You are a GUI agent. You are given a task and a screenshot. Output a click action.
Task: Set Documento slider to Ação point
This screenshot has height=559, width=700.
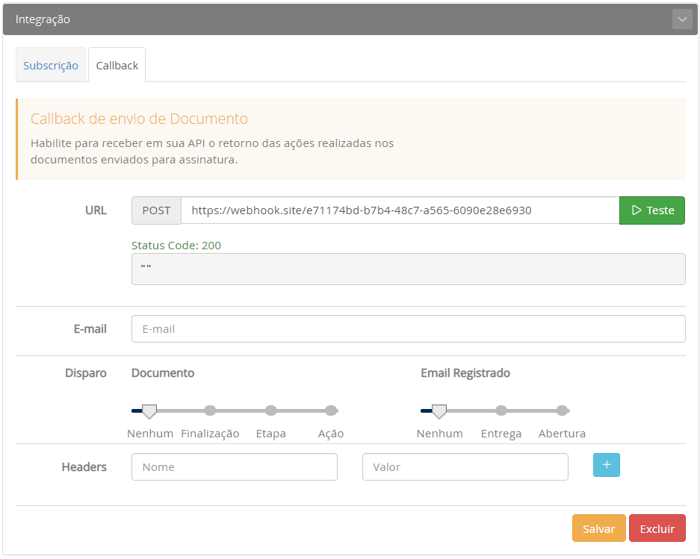[x=331, y=410]
